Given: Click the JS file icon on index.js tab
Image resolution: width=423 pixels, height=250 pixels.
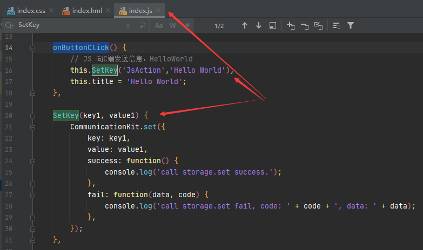Looking at the screenshot, I should 123,11.
